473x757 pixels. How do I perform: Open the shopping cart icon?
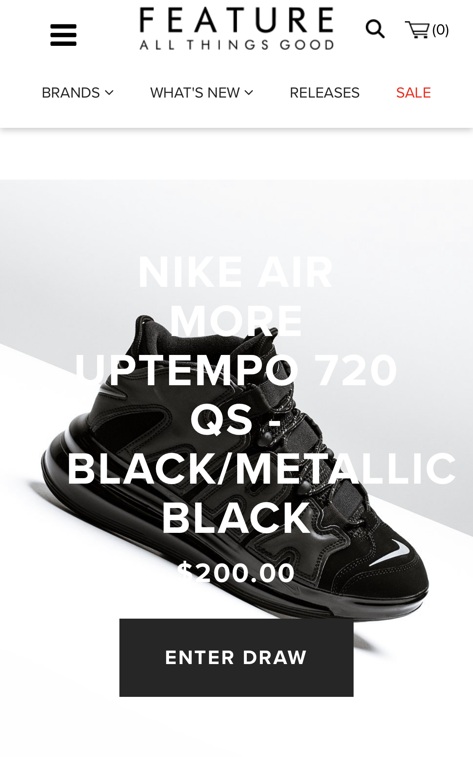417,30
